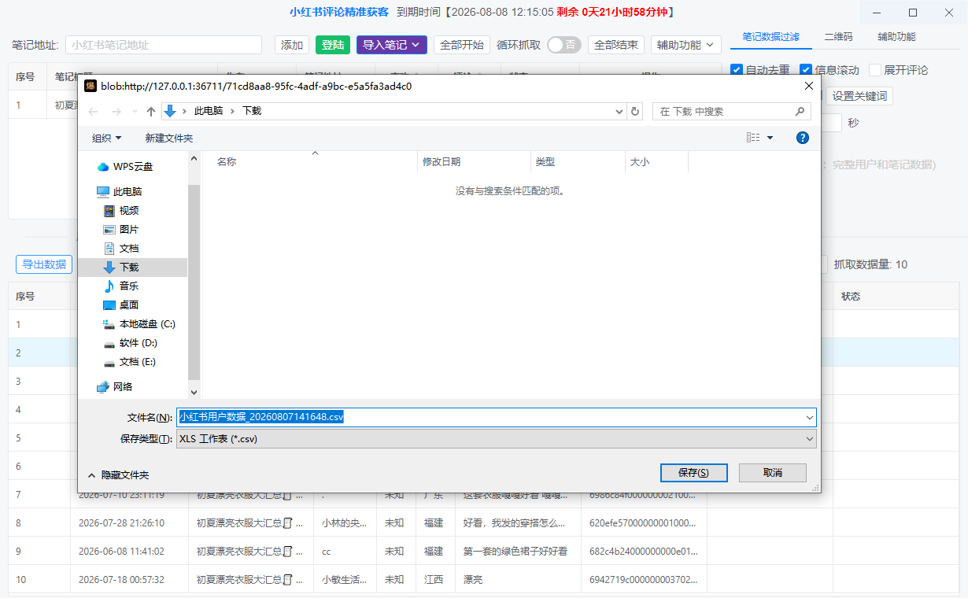The height and width of the screenshot is (598, 968).
Task: Open the 导入笔记 dropdown
Action: [392, 45]
